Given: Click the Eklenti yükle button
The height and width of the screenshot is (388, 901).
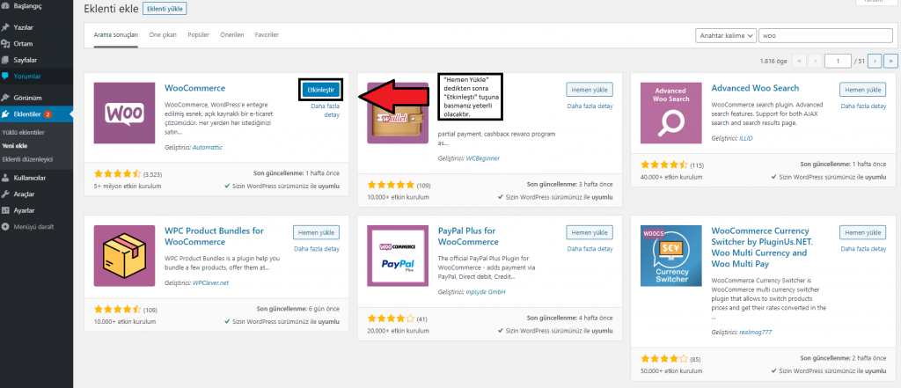Looking at the screenshot, I should [165, 9].
